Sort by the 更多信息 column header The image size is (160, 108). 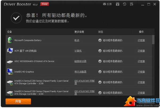tap(79, 32)
